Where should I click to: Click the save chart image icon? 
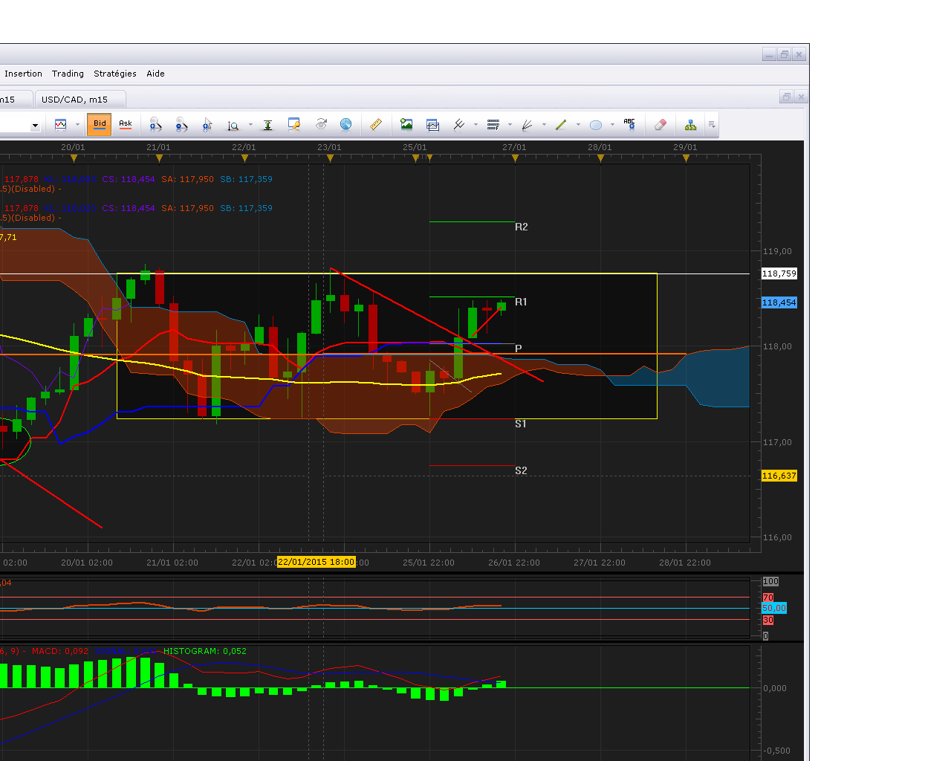(406, 125)
